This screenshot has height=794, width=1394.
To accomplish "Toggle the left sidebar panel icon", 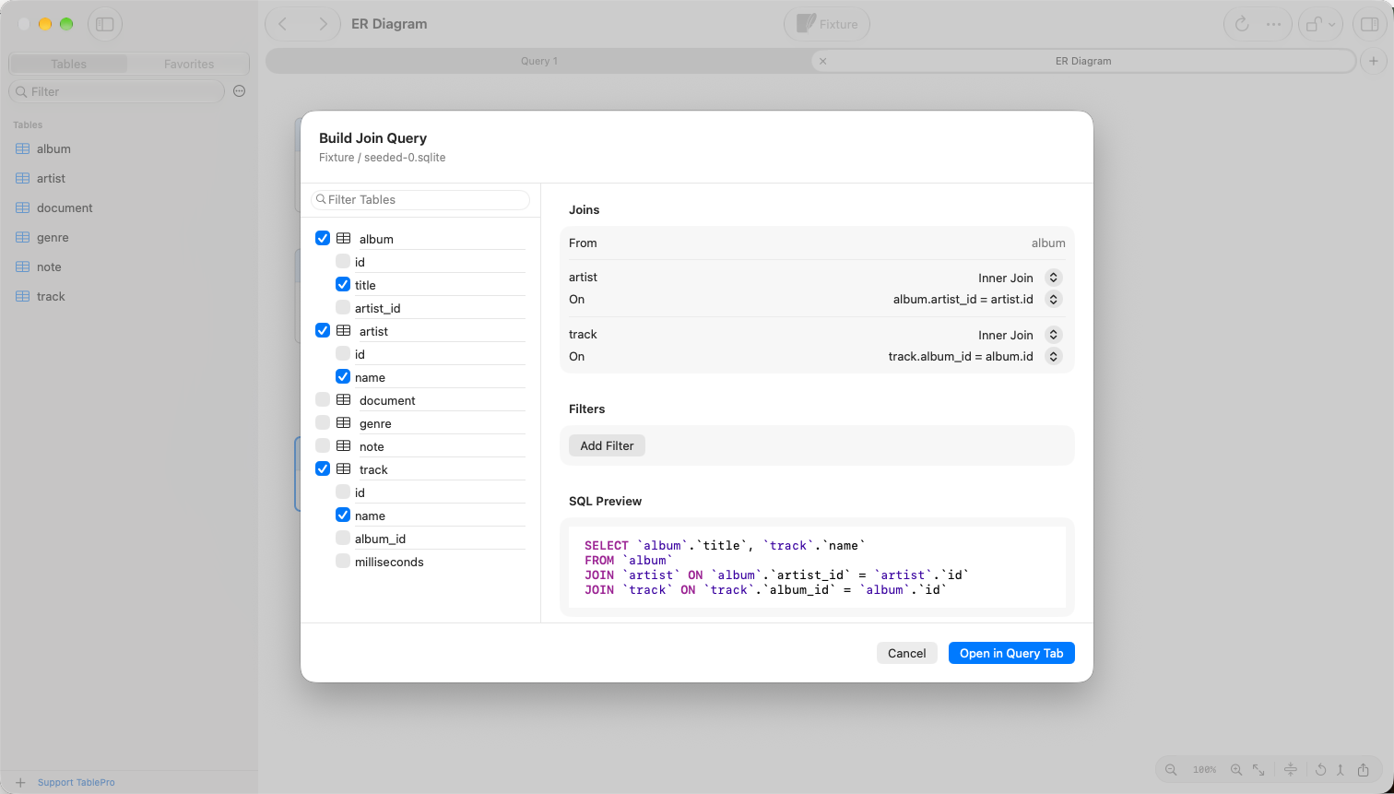I will point(105,25).
